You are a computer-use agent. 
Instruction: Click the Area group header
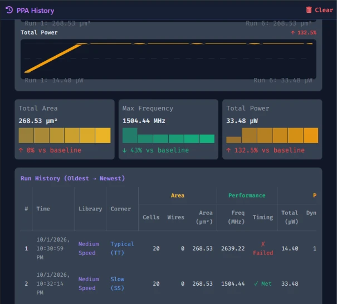click(178, 195)
